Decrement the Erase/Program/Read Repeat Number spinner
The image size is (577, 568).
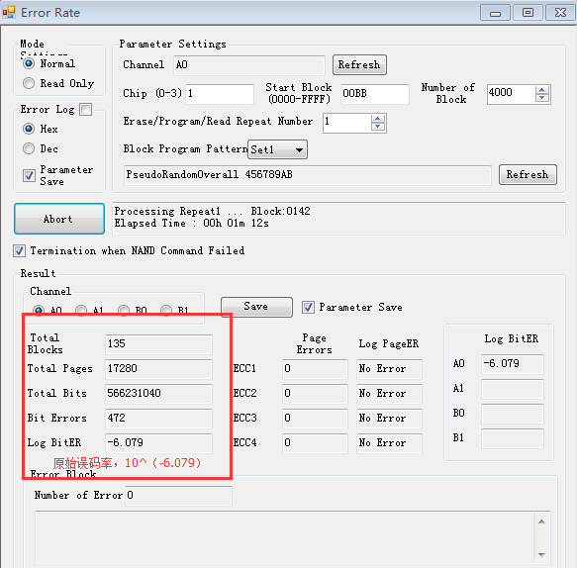tap(378, 127)
